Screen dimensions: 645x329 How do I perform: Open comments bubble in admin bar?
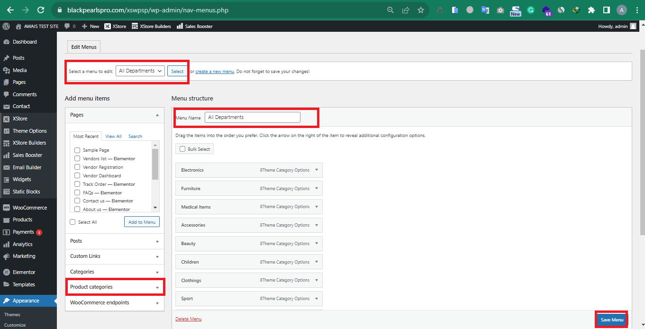(71, 26)
